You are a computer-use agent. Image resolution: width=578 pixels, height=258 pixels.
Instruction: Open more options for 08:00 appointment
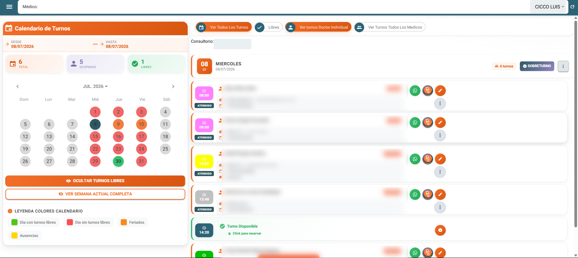pyautogui.click(x=440, y=104)
